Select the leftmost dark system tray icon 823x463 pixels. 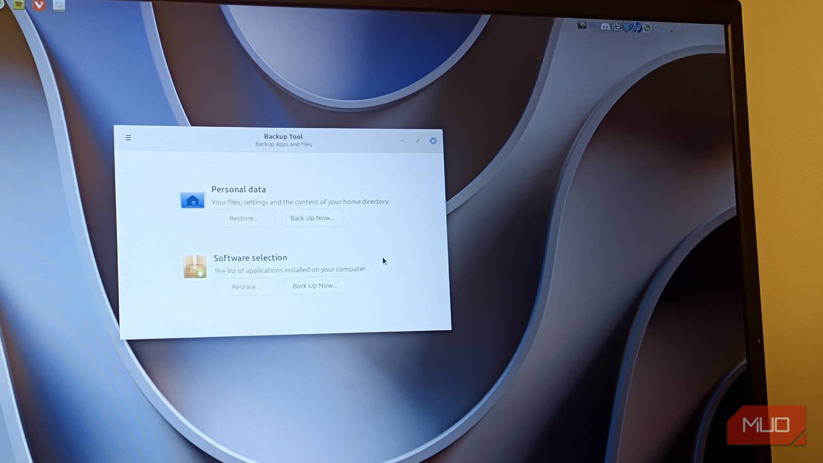582,26
